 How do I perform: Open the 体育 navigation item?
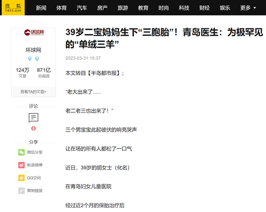tap(62, 8)
